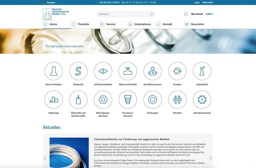Click the search magnifier icon

[152, 14]
